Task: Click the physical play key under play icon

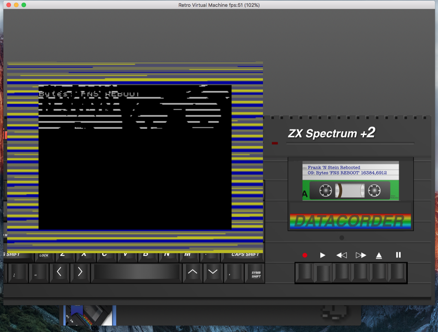Action: coord(323,273)
